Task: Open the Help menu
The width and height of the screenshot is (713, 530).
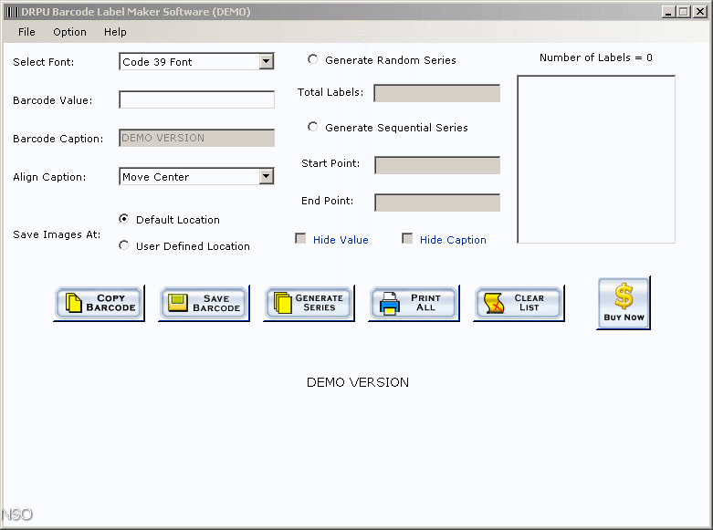Action: click(x=115, y=32)
